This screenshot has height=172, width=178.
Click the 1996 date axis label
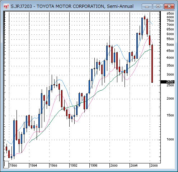pyautogui.click(x=94, y=166)
